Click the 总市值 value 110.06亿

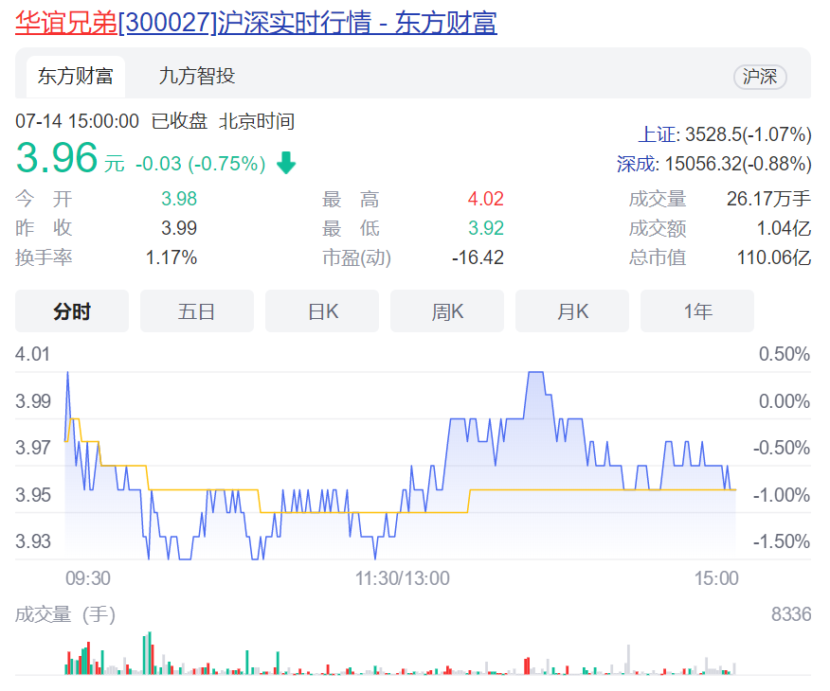774,257
